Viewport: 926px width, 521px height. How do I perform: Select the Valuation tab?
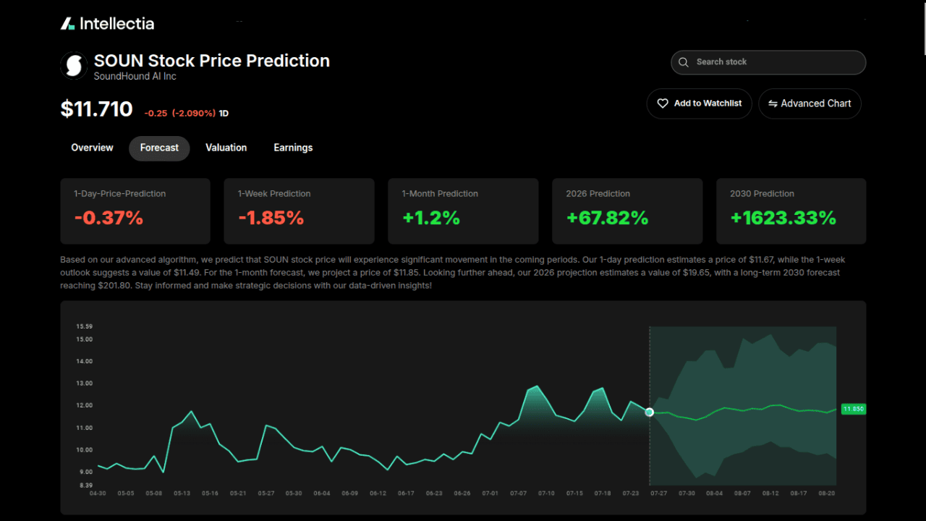point(226,148)
